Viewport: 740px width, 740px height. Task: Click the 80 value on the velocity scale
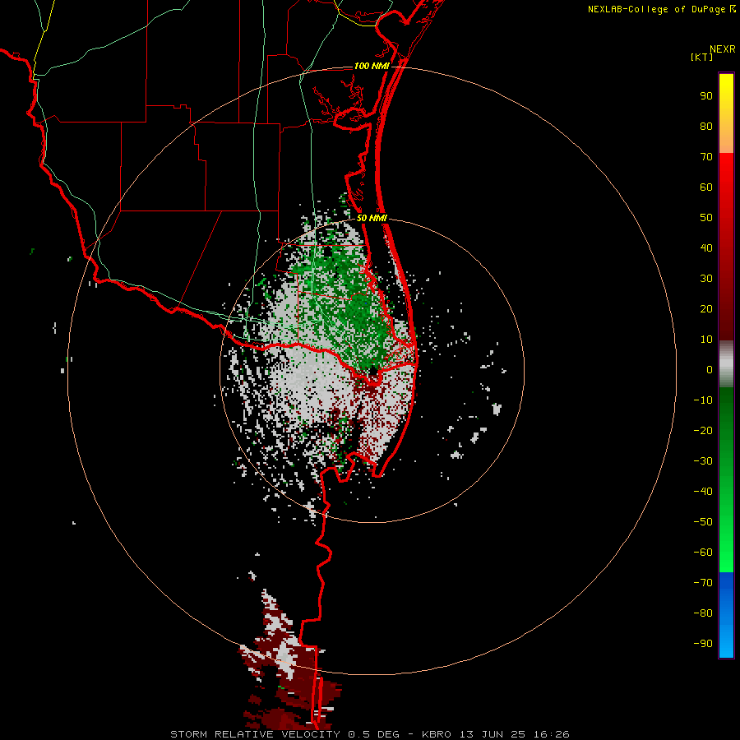pyautogui.click(x=706, y=126)
